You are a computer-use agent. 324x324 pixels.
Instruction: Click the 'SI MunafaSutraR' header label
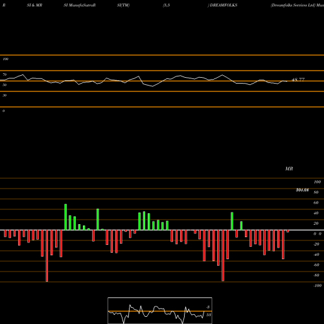coord(80,5)
